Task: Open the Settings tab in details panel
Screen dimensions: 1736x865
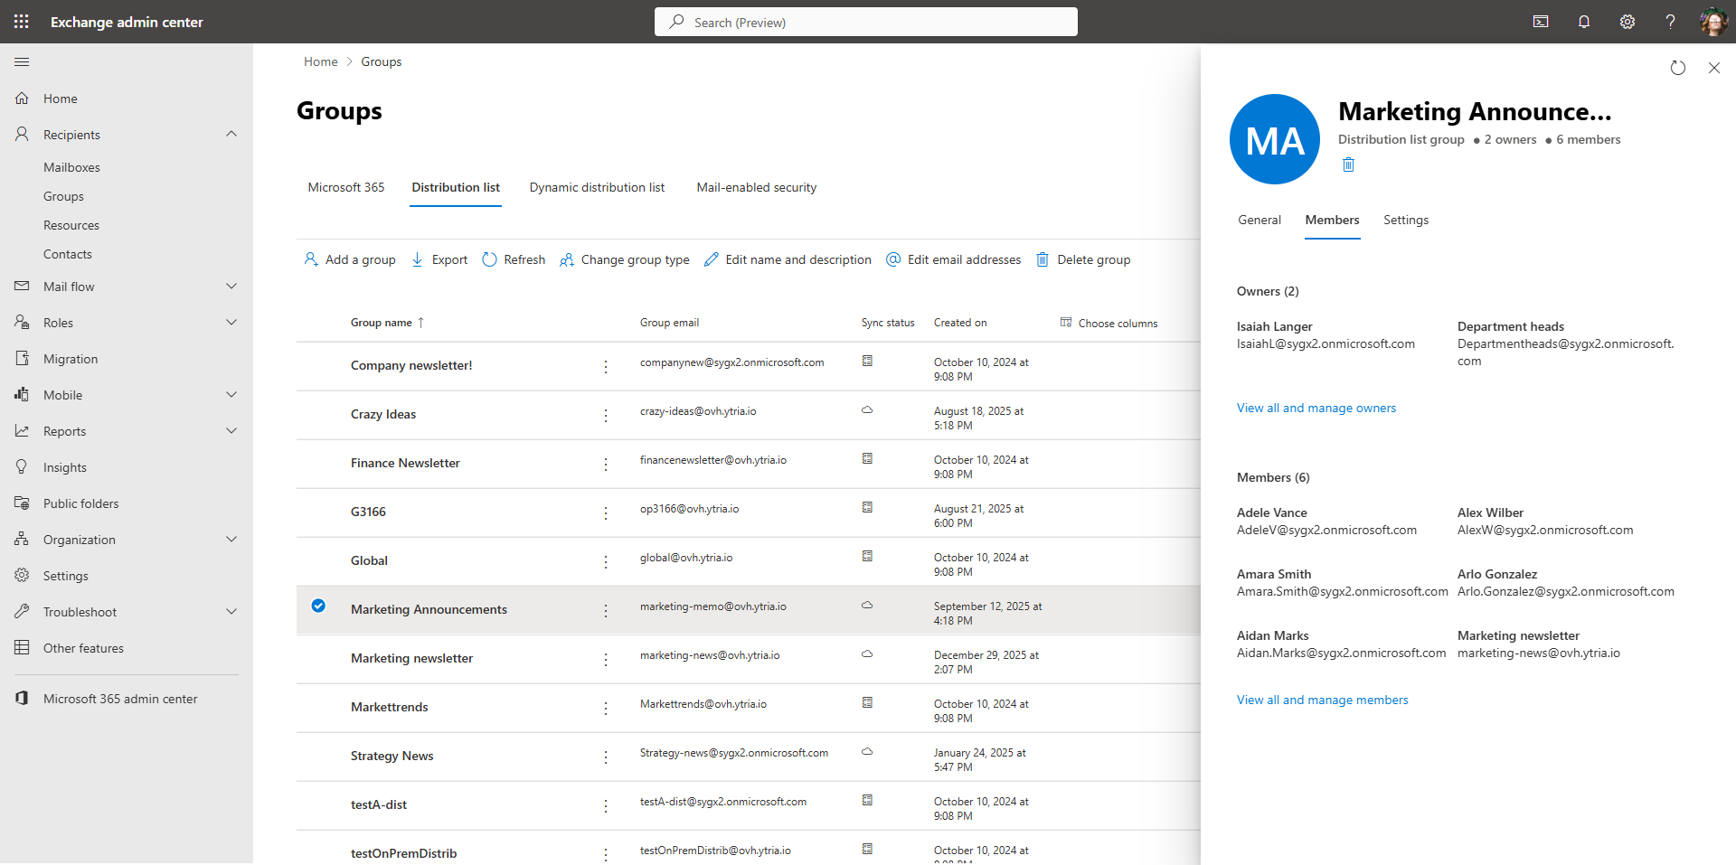Action: click(x=1406, y=220)
